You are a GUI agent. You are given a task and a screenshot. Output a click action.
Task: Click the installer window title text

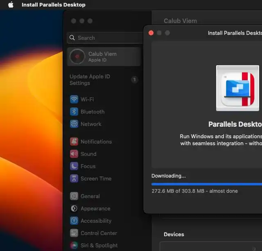pyautogui.click(x=235, y=33)
